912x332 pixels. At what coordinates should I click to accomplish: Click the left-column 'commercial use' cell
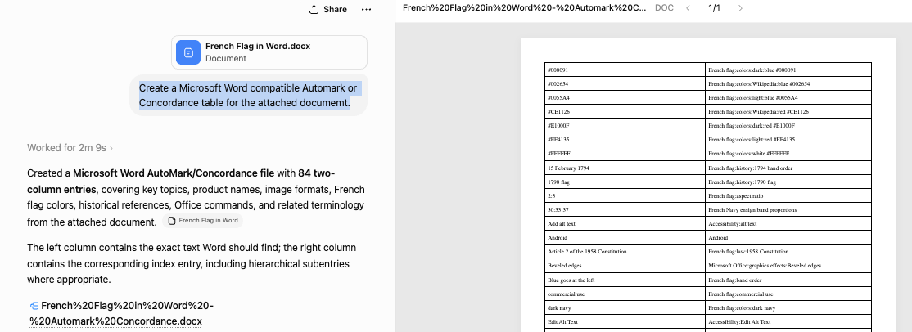pyautogui.click(x=625, y=294)
